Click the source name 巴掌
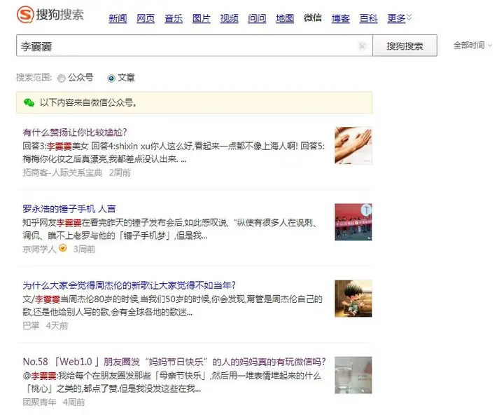This screenshot has width=504, height=415. (x=31, y=325)
